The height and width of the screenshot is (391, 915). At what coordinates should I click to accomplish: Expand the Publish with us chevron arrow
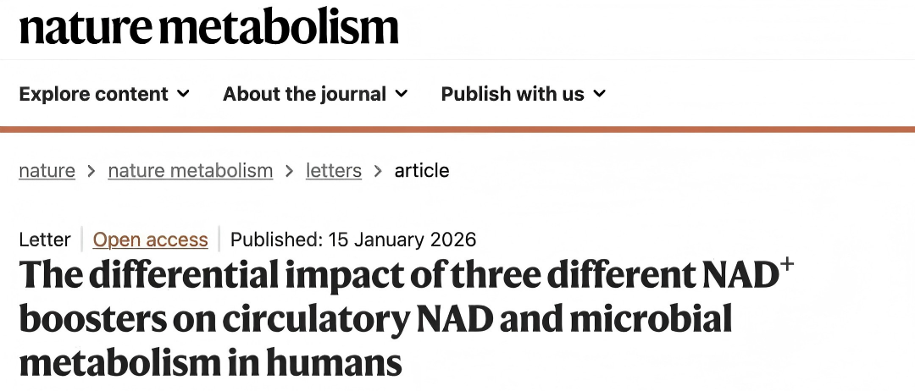coord(600,94)
